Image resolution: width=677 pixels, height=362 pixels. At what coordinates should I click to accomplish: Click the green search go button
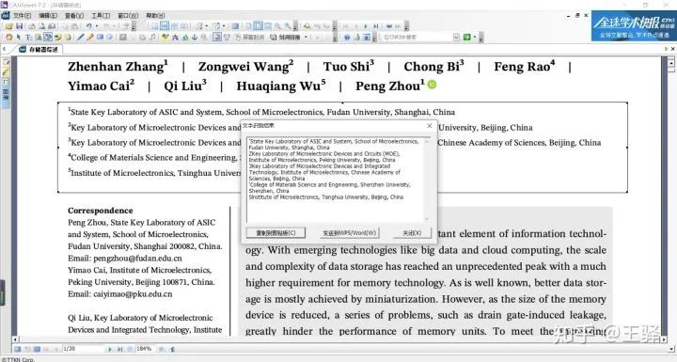(x=466, y=38)
